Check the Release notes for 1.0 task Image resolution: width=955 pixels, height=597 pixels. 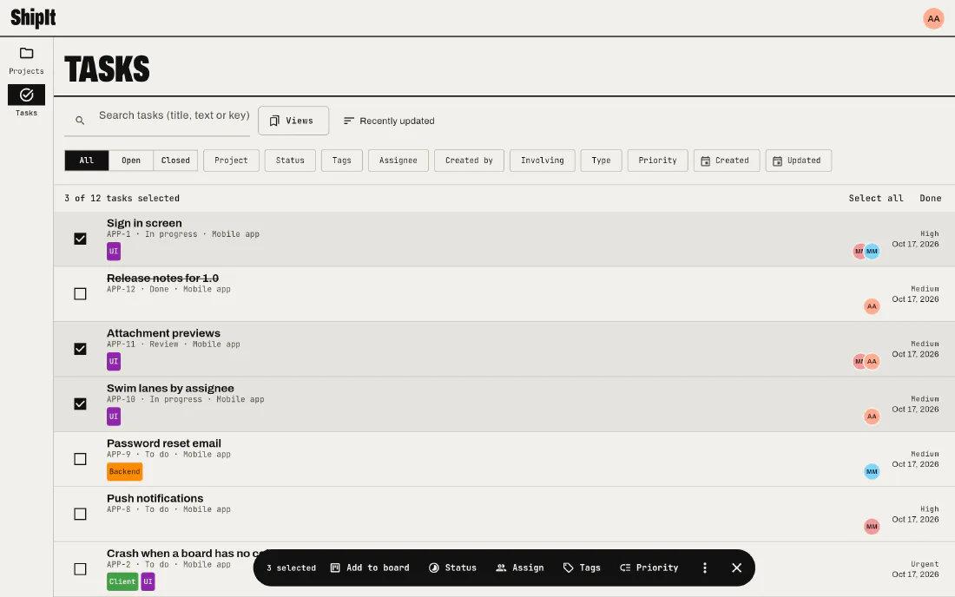tap(80, 294)
